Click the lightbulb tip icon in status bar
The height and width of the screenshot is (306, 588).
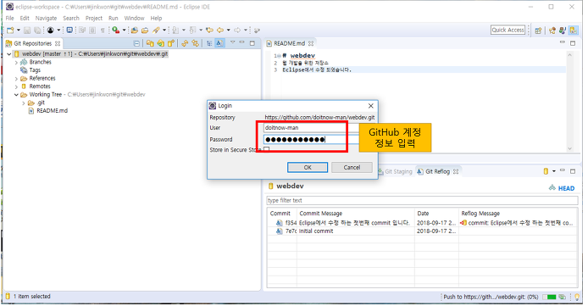coord(577,297)
